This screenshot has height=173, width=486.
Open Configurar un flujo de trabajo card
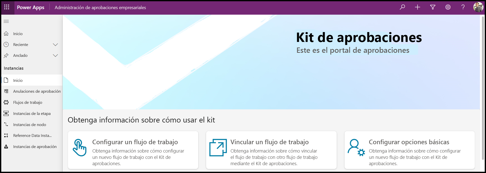point(133,150)
